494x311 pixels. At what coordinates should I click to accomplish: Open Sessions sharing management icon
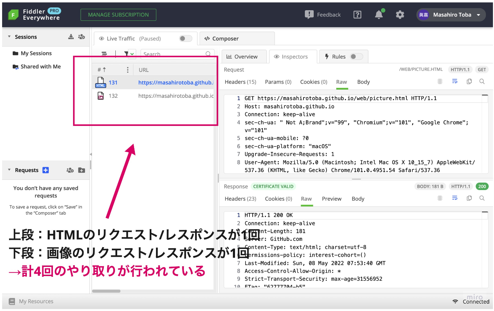tap(82, 37)
